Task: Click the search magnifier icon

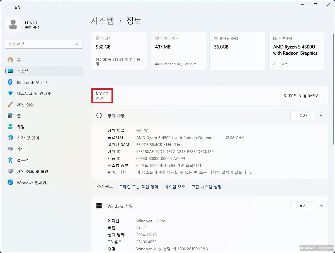Action: (77, 44)
